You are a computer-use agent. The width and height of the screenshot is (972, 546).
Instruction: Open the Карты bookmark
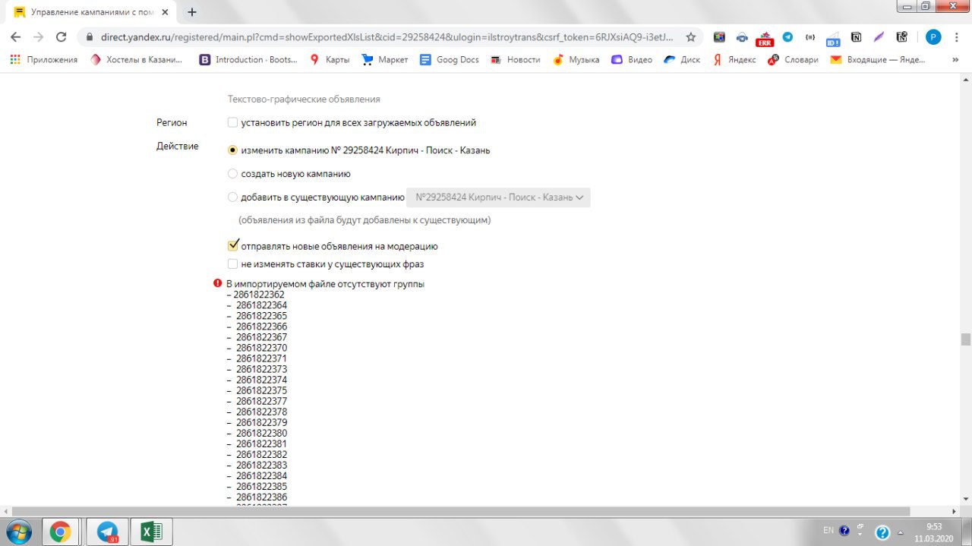point(330,59)
